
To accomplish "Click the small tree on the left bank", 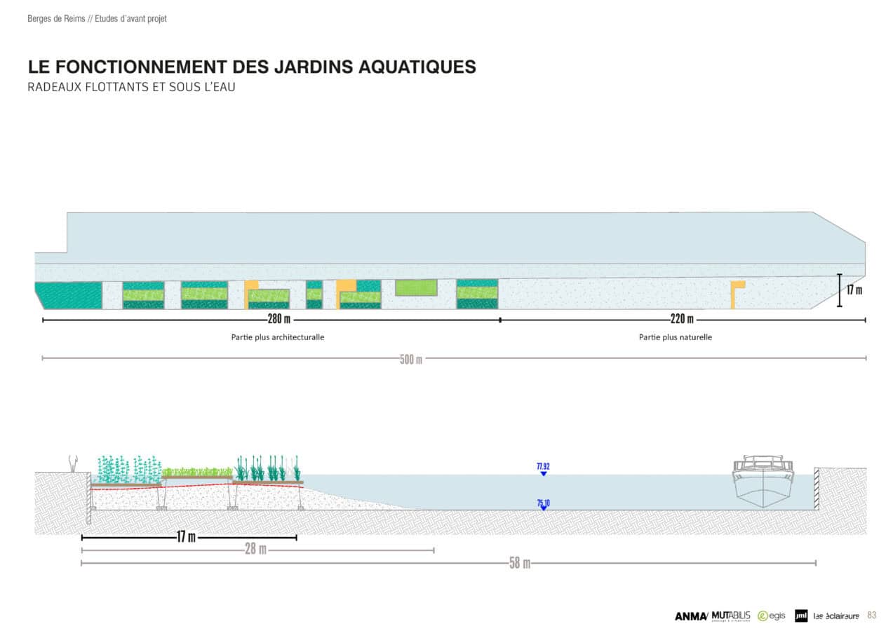I will tap(72, 463).
